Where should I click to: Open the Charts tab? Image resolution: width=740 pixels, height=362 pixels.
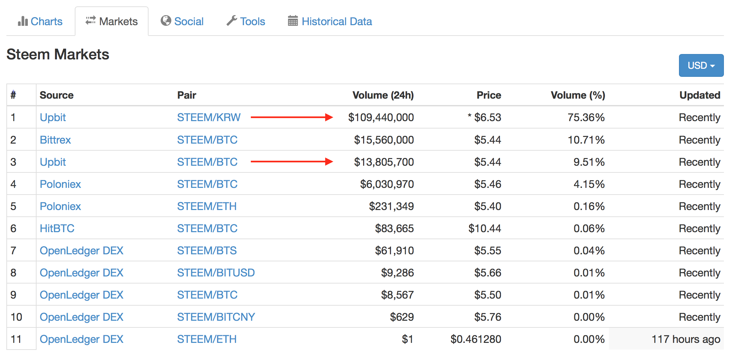pyautogui.click(x=40, y=21)
